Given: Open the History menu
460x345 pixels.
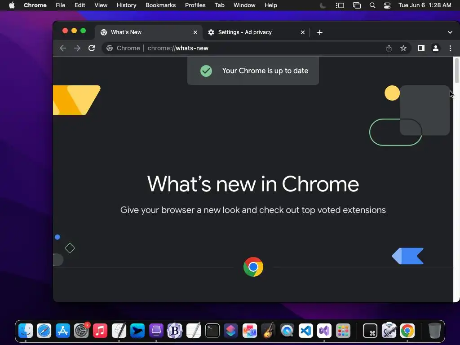Looking at the screenshot, I should 126,5.
